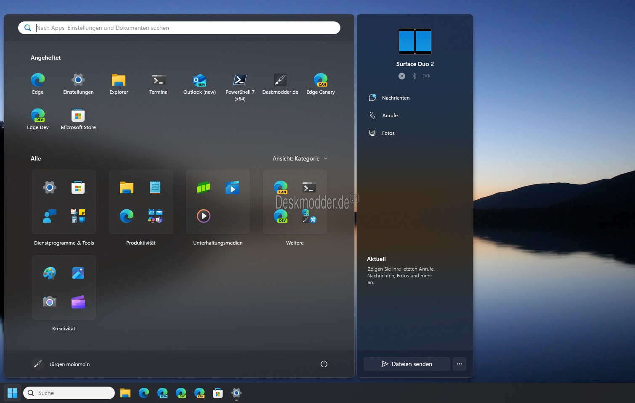Click battery status icon under Surface Duo 2

coord(426,76)
